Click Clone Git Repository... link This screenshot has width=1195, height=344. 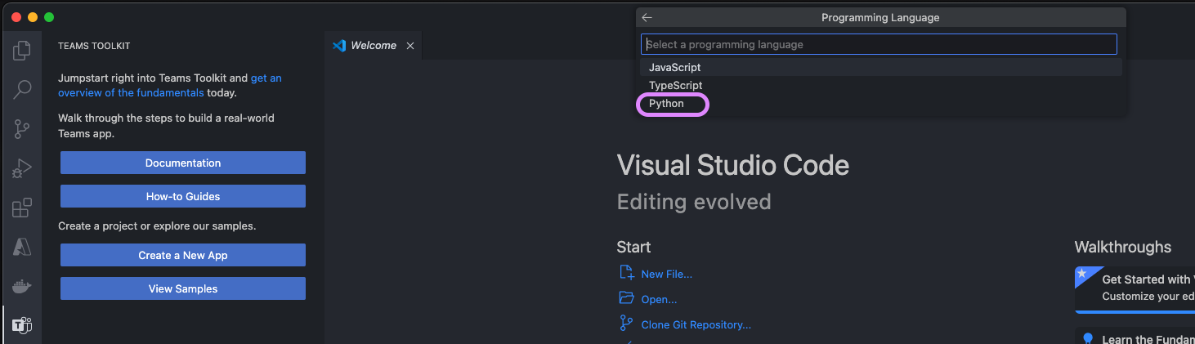(696, 325)
